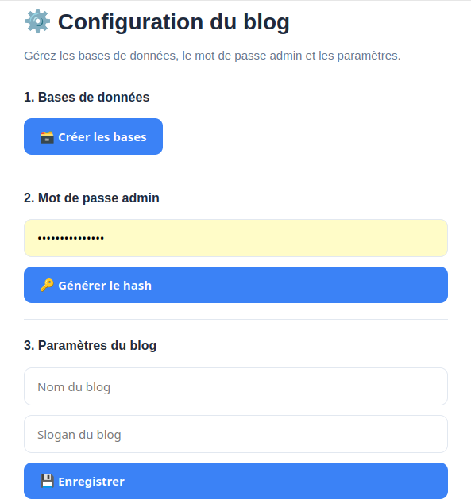Click the divider line below Créer les bases
This screenshot has height=503, width=471.
236,171
